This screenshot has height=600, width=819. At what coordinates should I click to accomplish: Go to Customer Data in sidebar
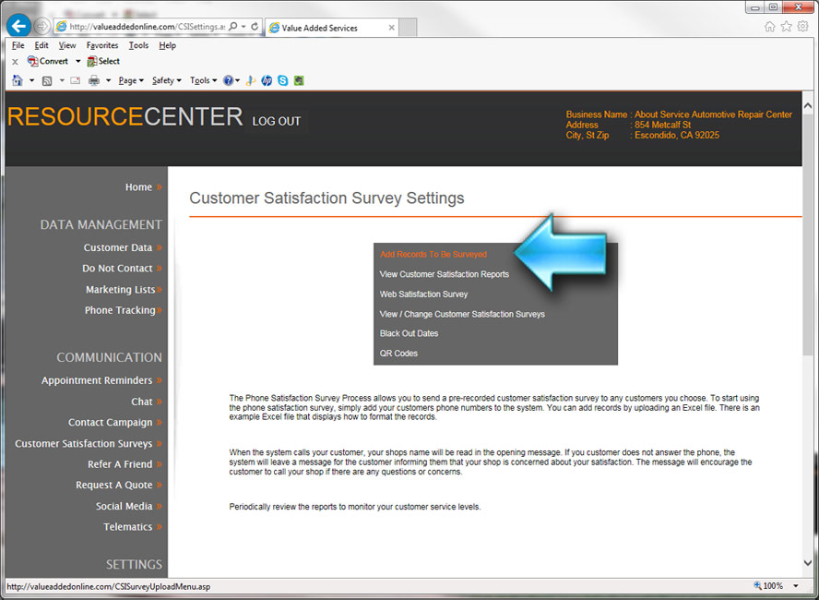pos(118,247)
